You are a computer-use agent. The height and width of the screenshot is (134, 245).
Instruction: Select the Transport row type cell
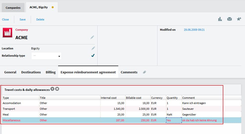pos(20,109)
